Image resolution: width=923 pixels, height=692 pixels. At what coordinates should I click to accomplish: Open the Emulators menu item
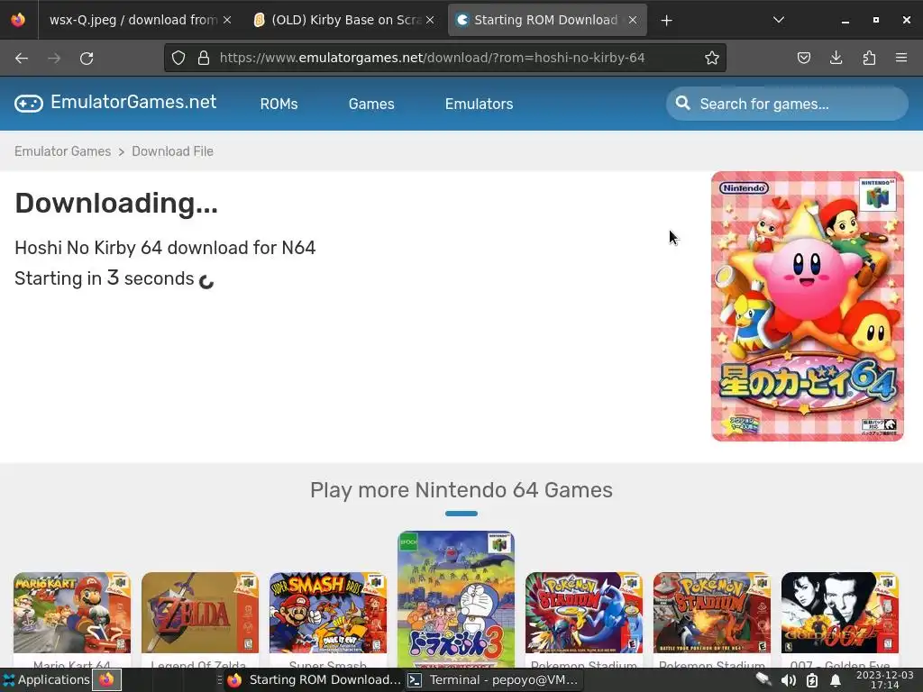(x=480, y=105)
